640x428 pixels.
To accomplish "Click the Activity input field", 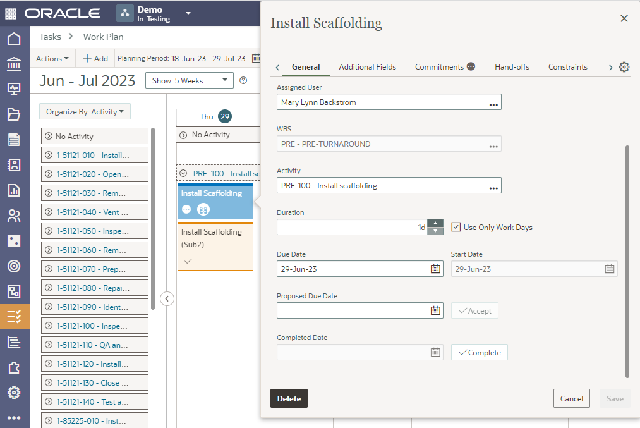I will (x=381, y=186).
